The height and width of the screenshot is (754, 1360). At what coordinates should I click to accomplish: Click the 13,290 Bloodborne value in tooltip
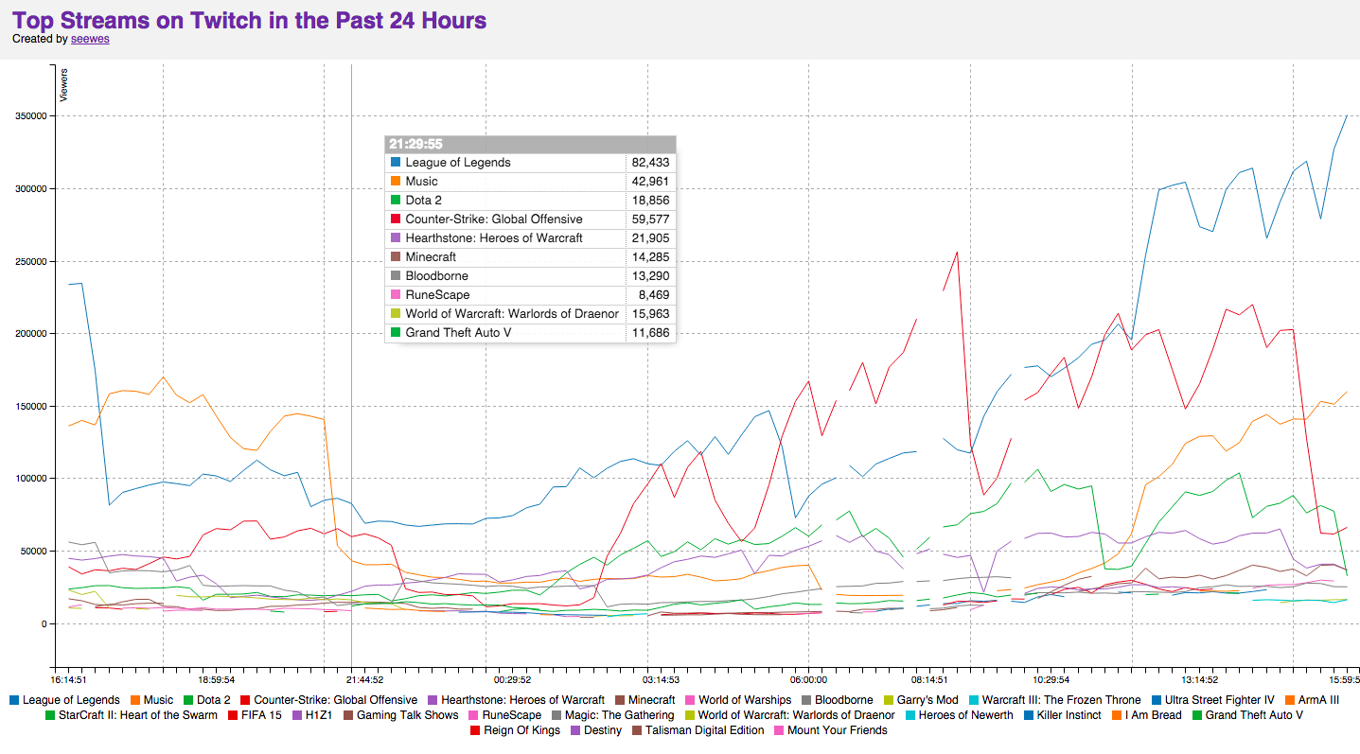650,276
